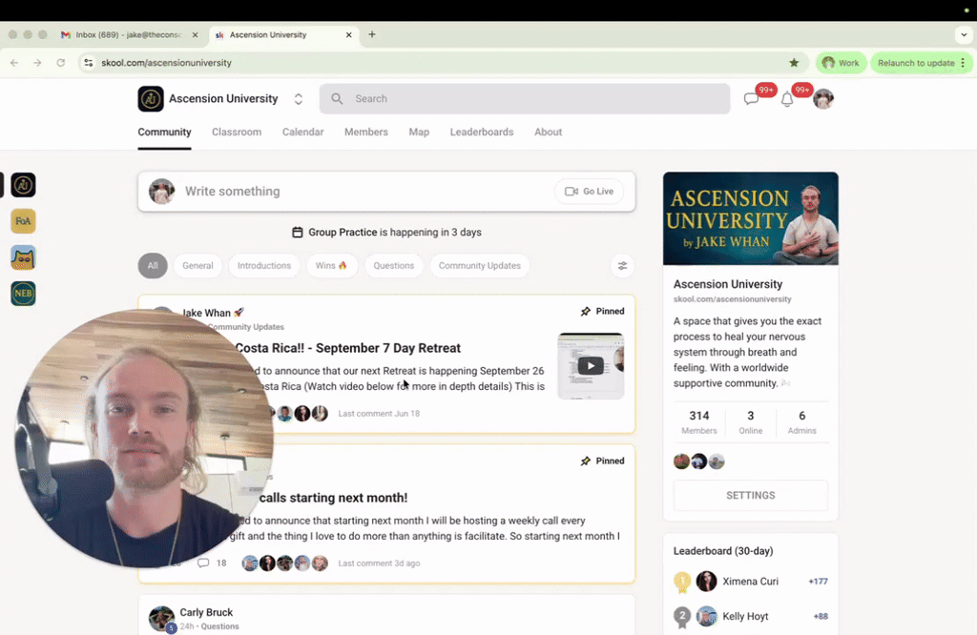Click the address bar URL
The height and width of the screenshot is (635, 977).
166,63
